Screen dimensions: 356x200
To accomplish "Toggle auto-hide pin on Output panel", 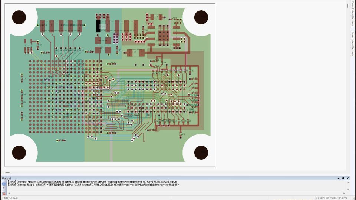I will [x=343, y=178].
